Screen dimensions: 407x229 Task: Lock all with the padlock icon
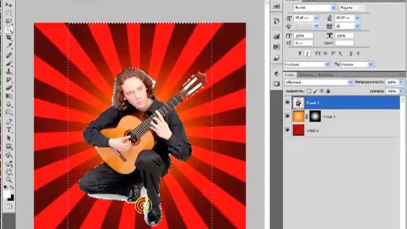[328, 91]
